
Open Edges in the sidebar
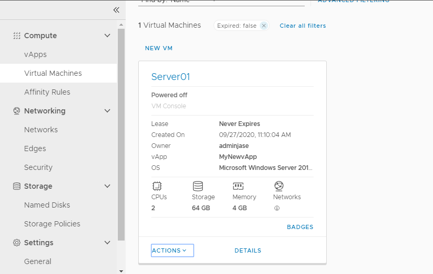point(35,149)
